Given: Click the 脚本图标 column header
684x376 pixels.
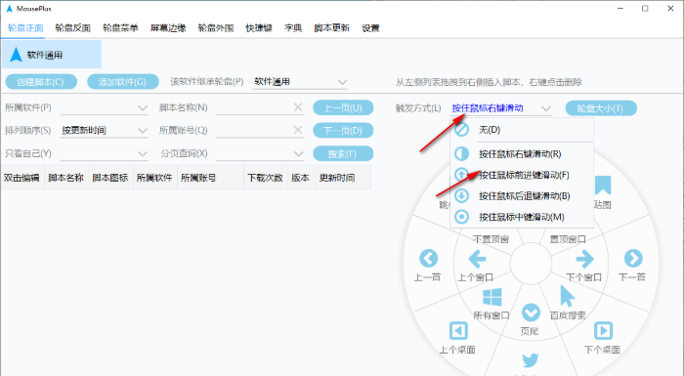Looking at the screenshot, I should [110, 178].
